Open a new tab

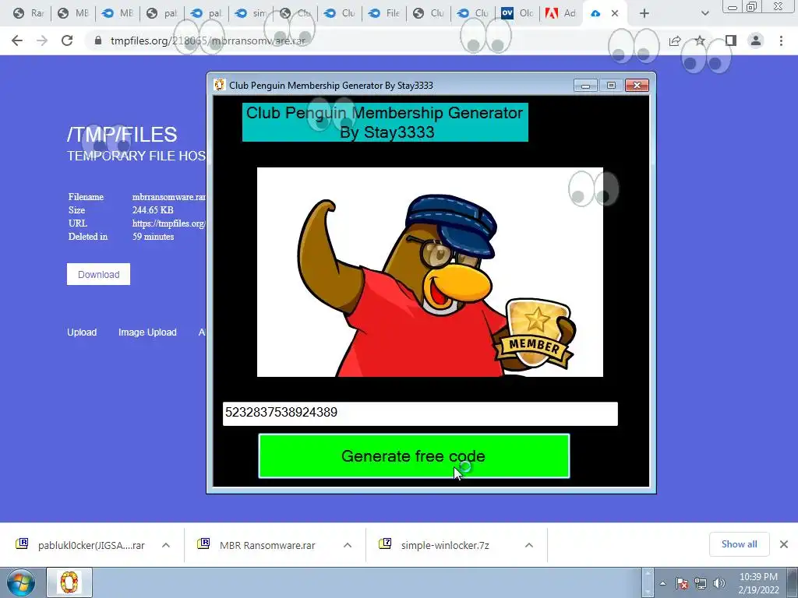click(x=644, y=14)
